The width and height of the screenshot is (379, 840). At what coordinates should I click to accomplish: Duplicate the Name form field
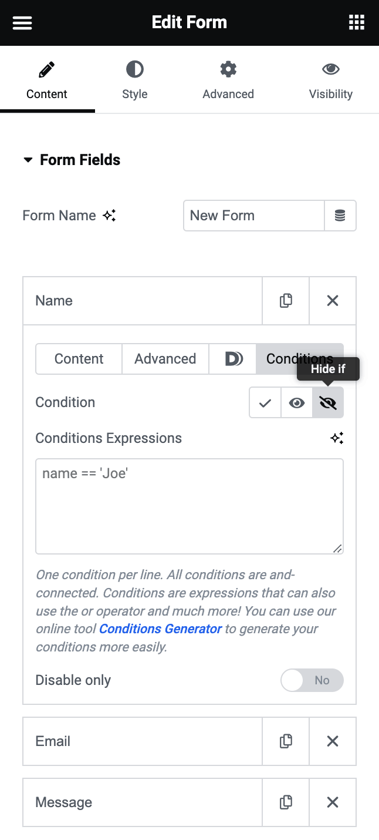286,300
